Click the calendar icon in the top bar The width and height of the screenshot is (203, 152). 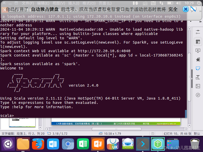click(154, 3)
